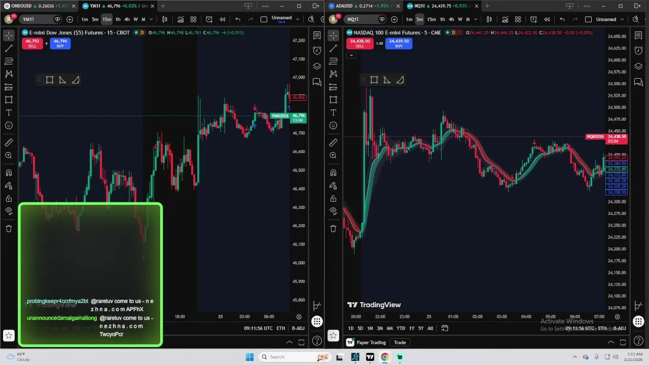This screenshot has width=649, height=365.
Task: Open alerts clock panel in left YM1! window
Action: [x=317, y=50]
